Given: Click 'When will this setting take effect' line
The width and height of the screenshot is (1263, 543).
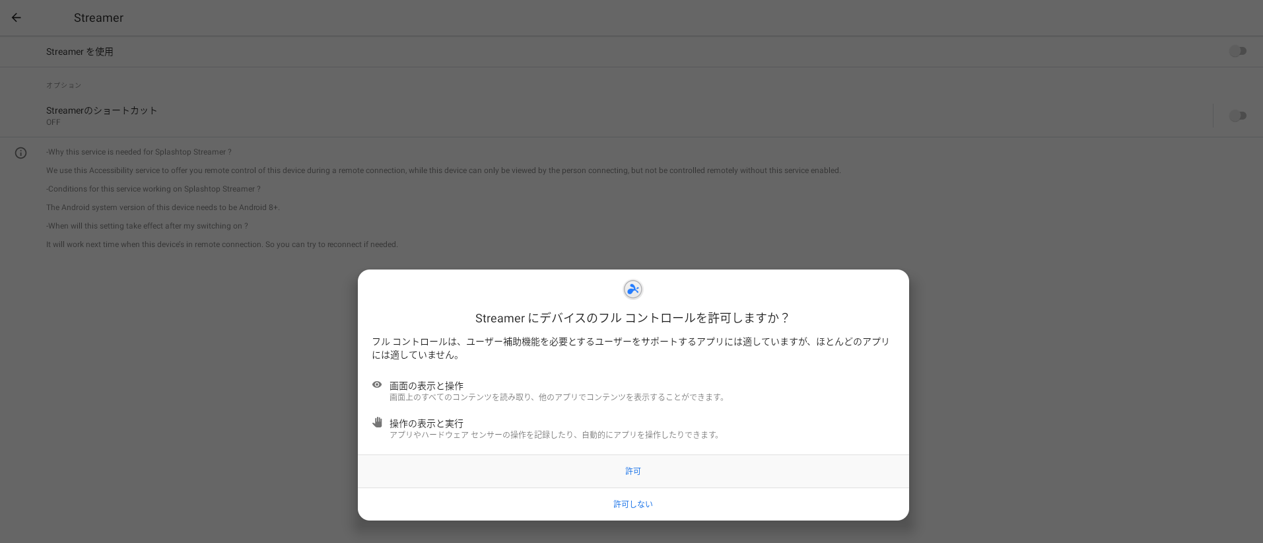Looking at the screenshot, I should (147, 226).
